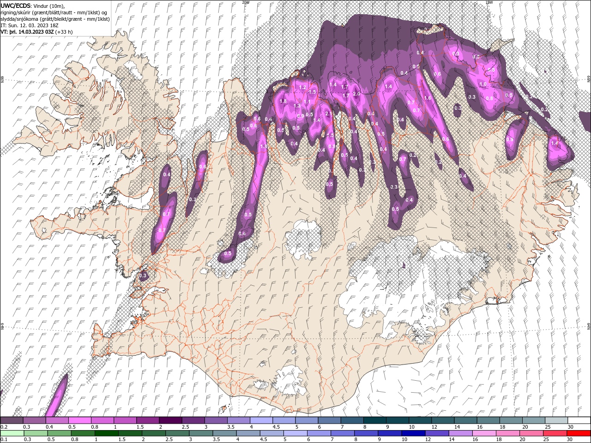Select the dark teal top-row swatch starting at 8
Image resolution: width=591 pixels, height=443 pixels.
(374, 420)
